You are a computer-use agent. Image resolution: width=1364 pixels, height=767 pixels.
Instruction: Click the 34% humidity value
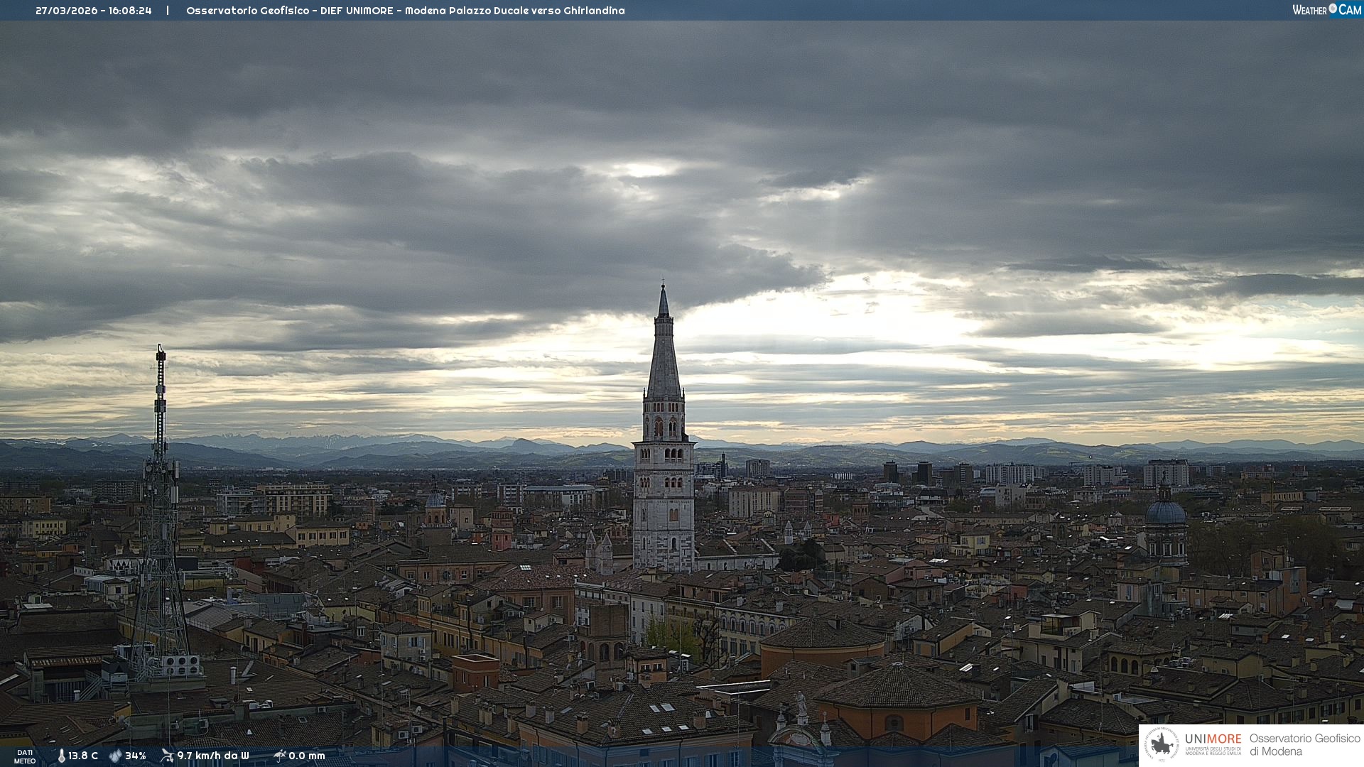136,756
